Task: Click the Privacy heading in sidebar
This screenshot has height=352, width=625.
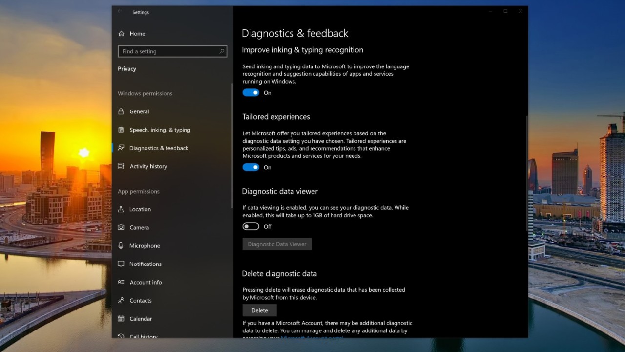Action: tap(127, 69)
